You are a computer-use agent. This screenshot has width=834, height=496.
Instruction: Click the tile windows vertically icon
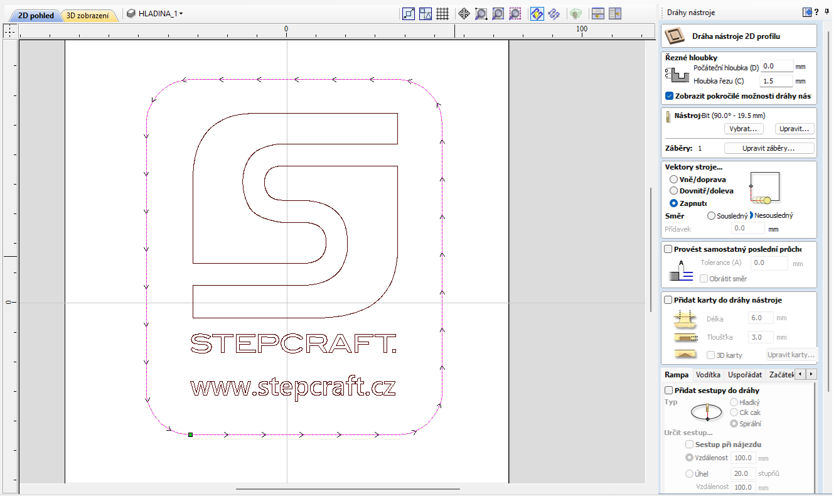614,13
